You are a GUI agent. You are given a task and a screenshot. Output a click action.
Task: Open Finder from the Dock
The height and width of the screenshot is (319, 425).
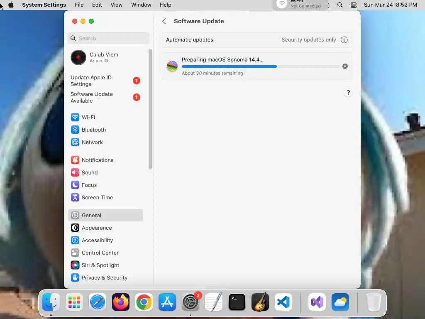(x=51, y=302)
